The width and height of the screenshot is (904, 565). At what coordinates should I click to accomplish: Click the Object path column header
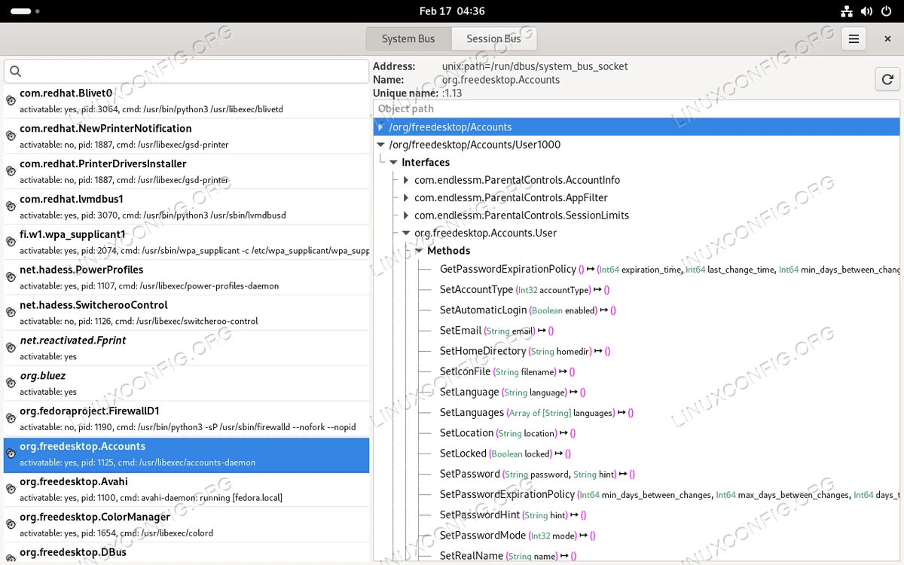click(637, 108)
